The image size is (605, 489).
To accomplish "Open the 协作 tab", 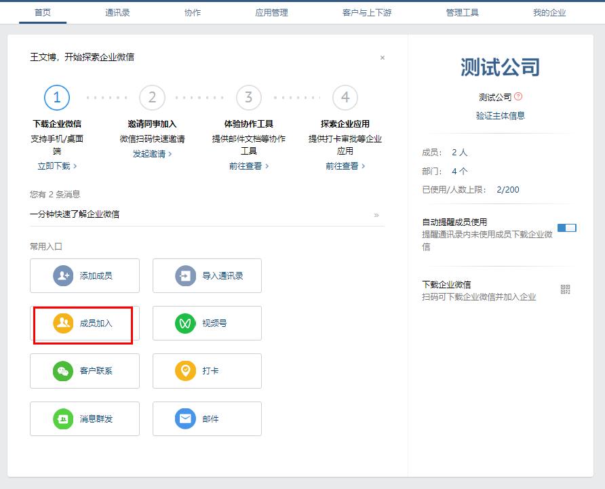I will coord(193,12).
